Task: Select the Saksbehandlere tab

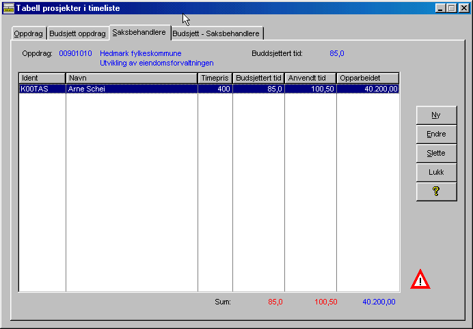Action: coord(139,32)
